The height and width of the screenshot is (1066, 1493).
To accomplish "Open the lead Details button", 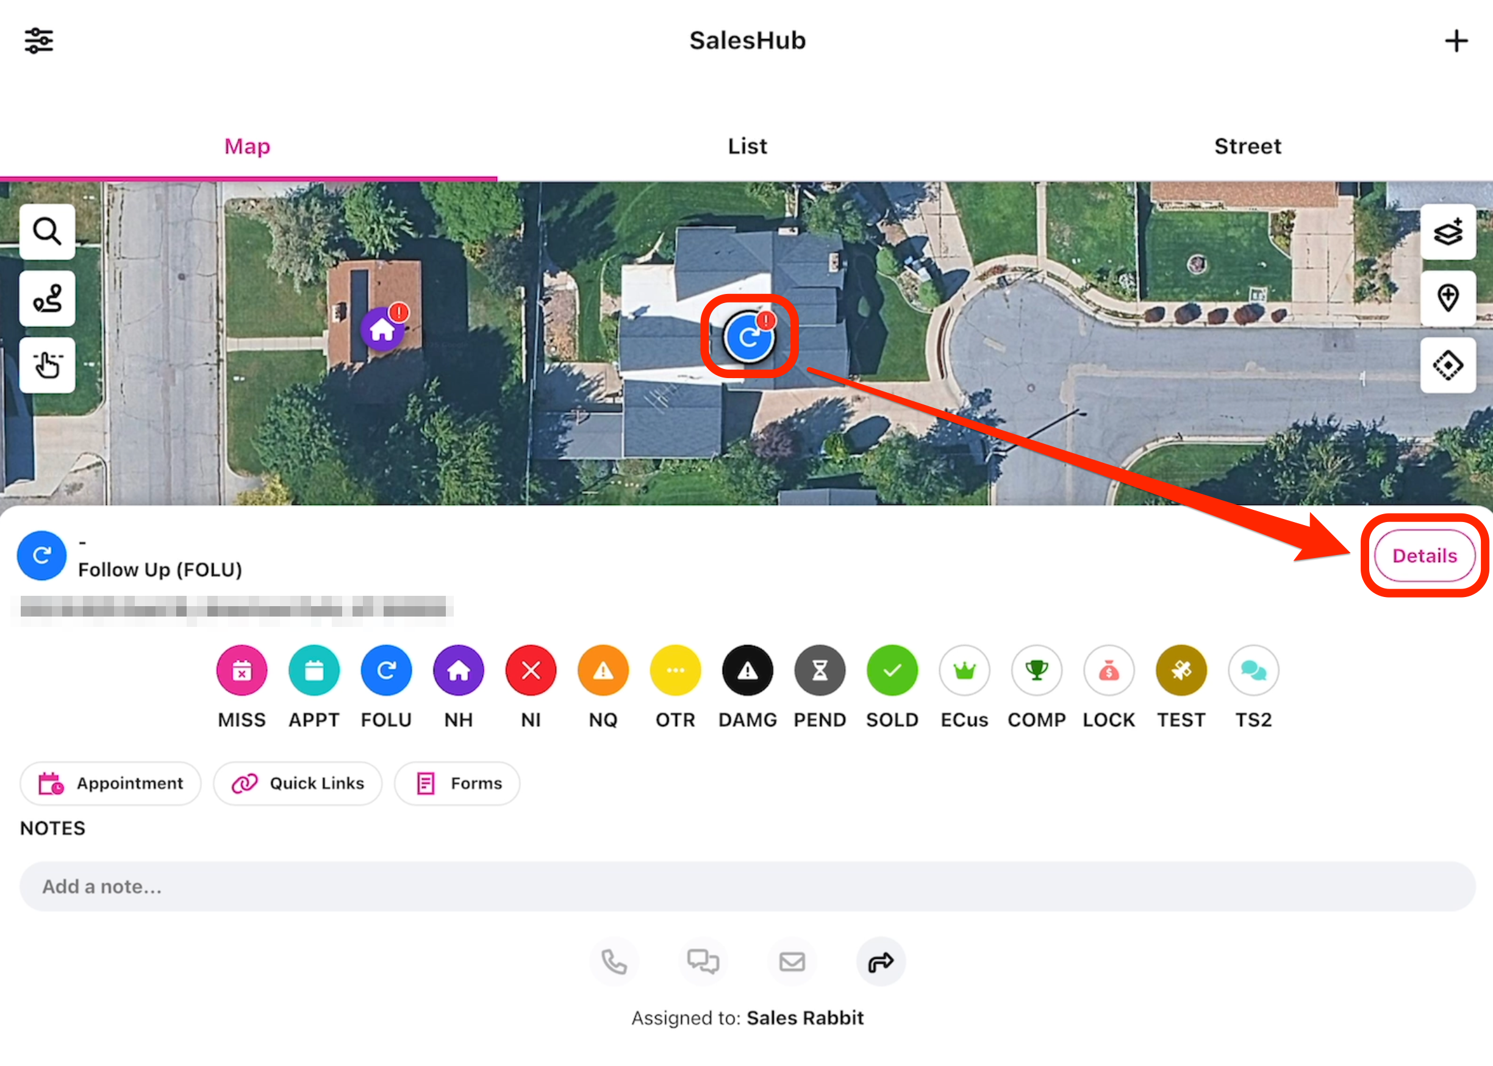I will (1425, 556).
